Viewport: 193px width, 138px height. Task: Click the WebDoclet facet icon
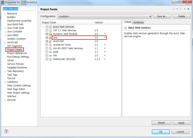[x=50, y=59]
